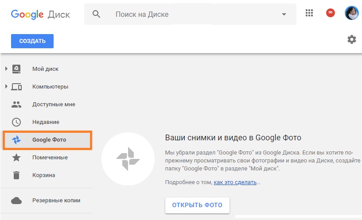
Task: Click the Google Диск logo
Action: coord(40,15)
